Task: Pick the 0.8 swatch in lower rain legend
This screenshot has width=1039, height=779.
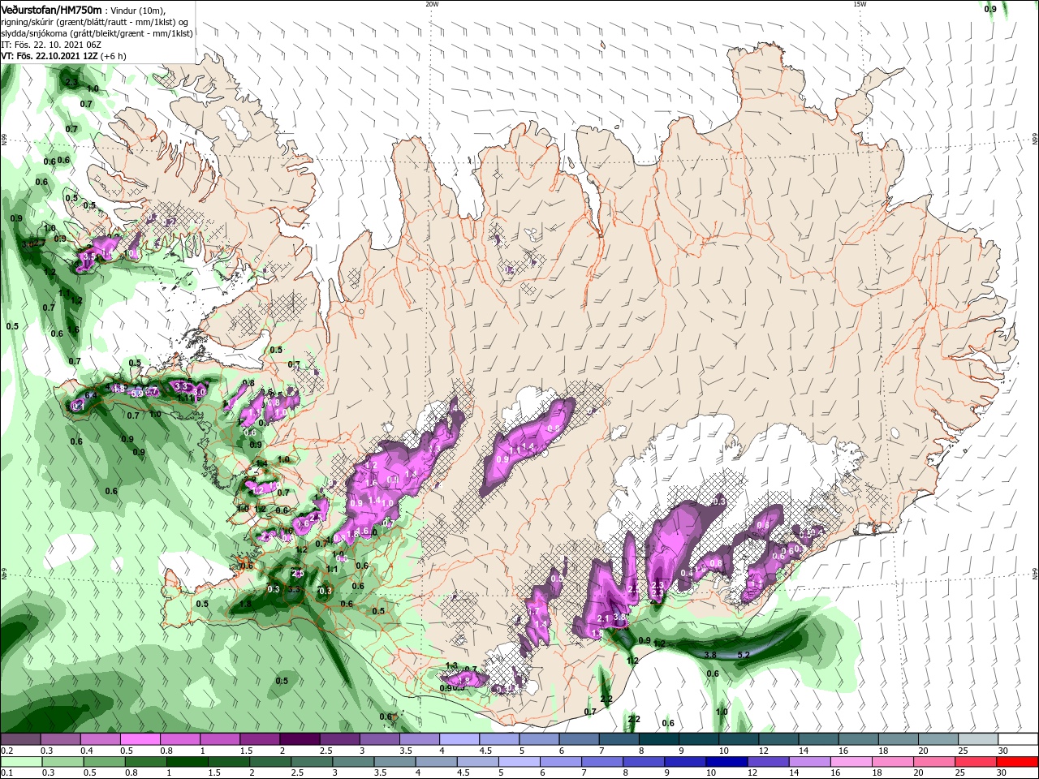Action: pyautogui.click(x=145, y=762)
